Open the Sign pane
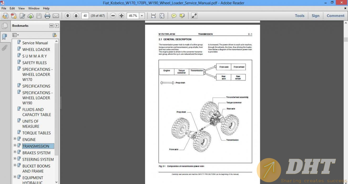Viewport: 348px width, 184px height. tap(315, 16)
